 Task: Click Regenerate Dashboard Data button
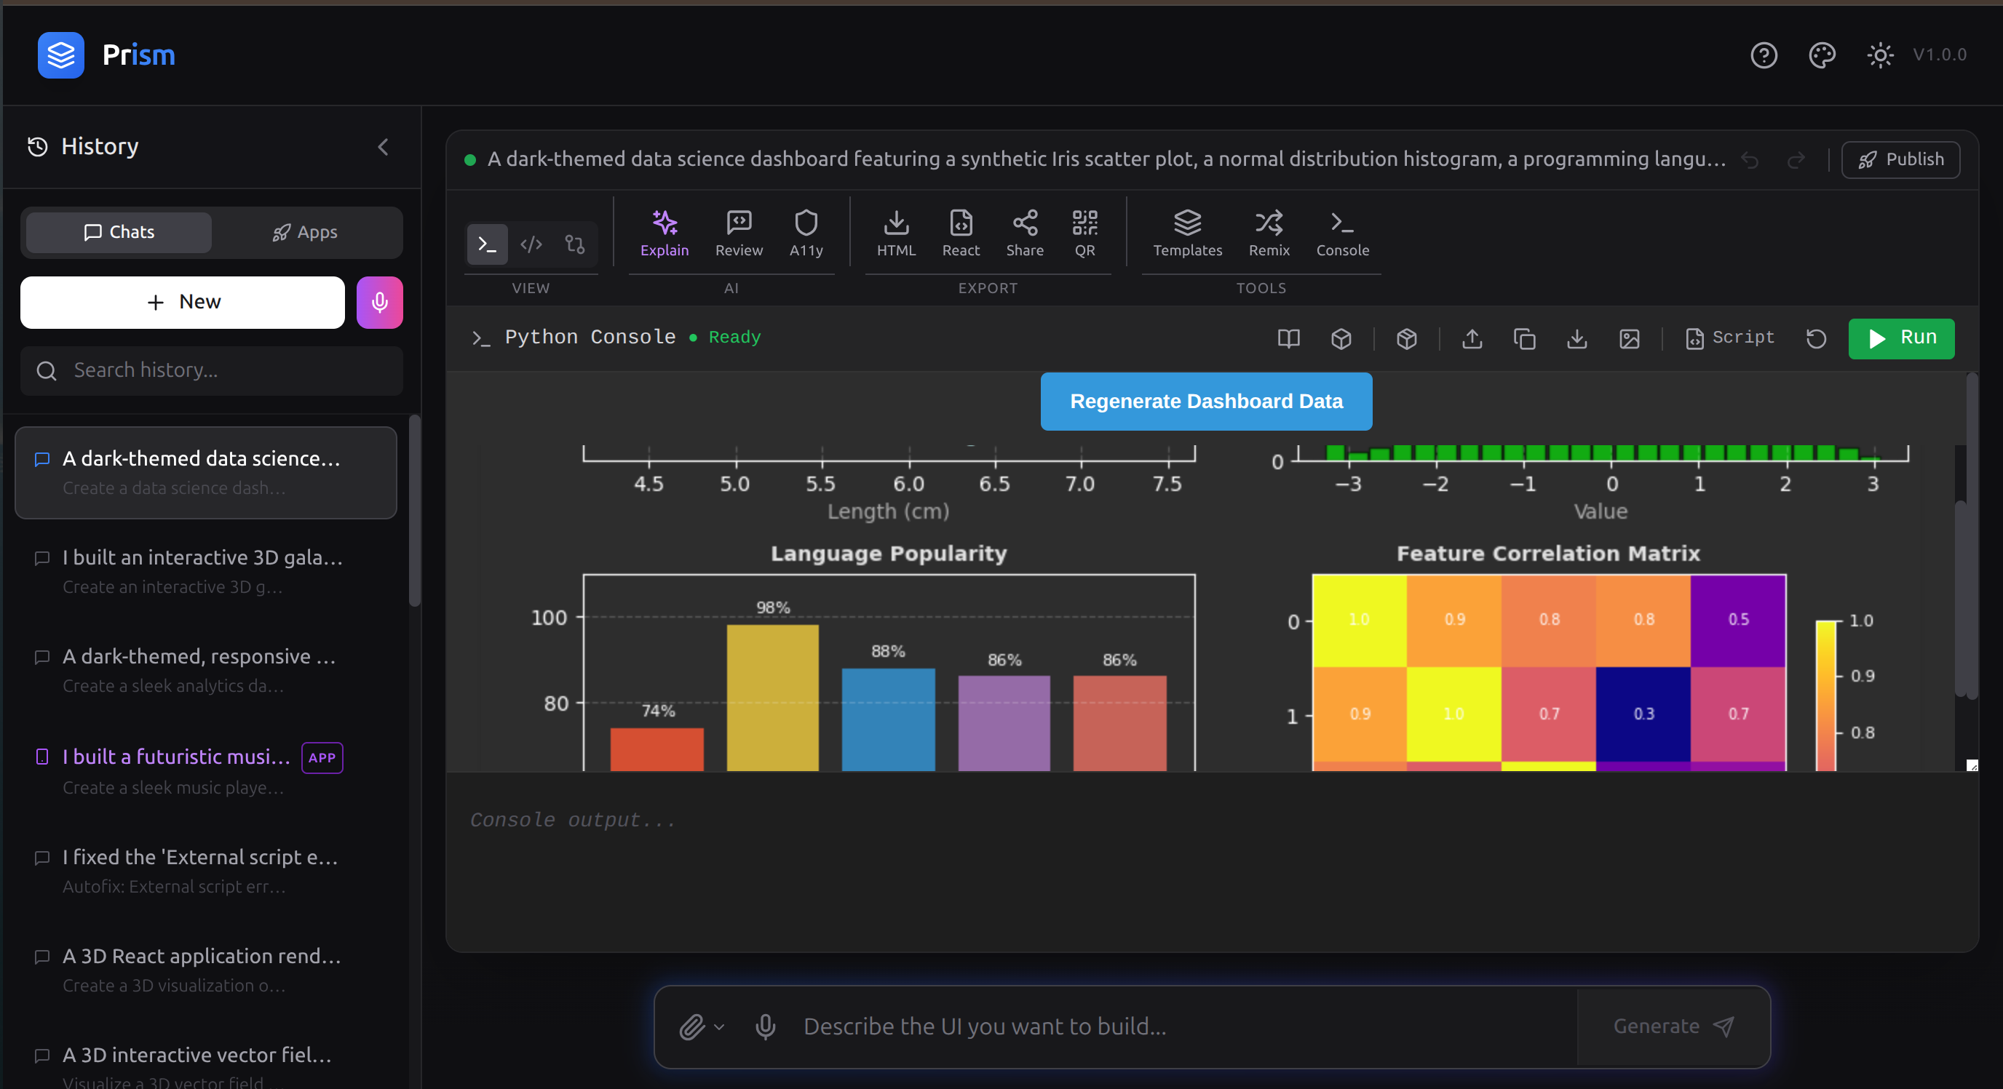(1205, 401)
